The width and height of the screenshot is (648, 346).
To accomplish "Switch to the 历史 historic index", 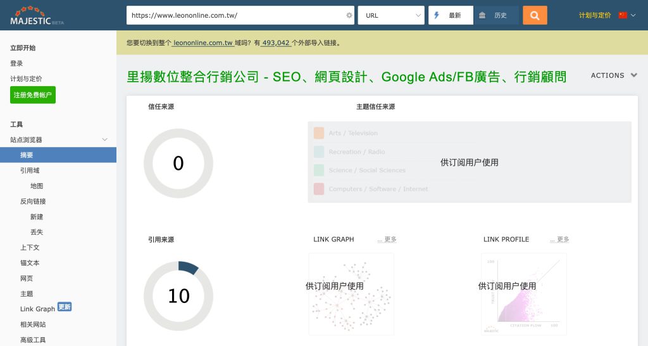I will pos(495,15).
